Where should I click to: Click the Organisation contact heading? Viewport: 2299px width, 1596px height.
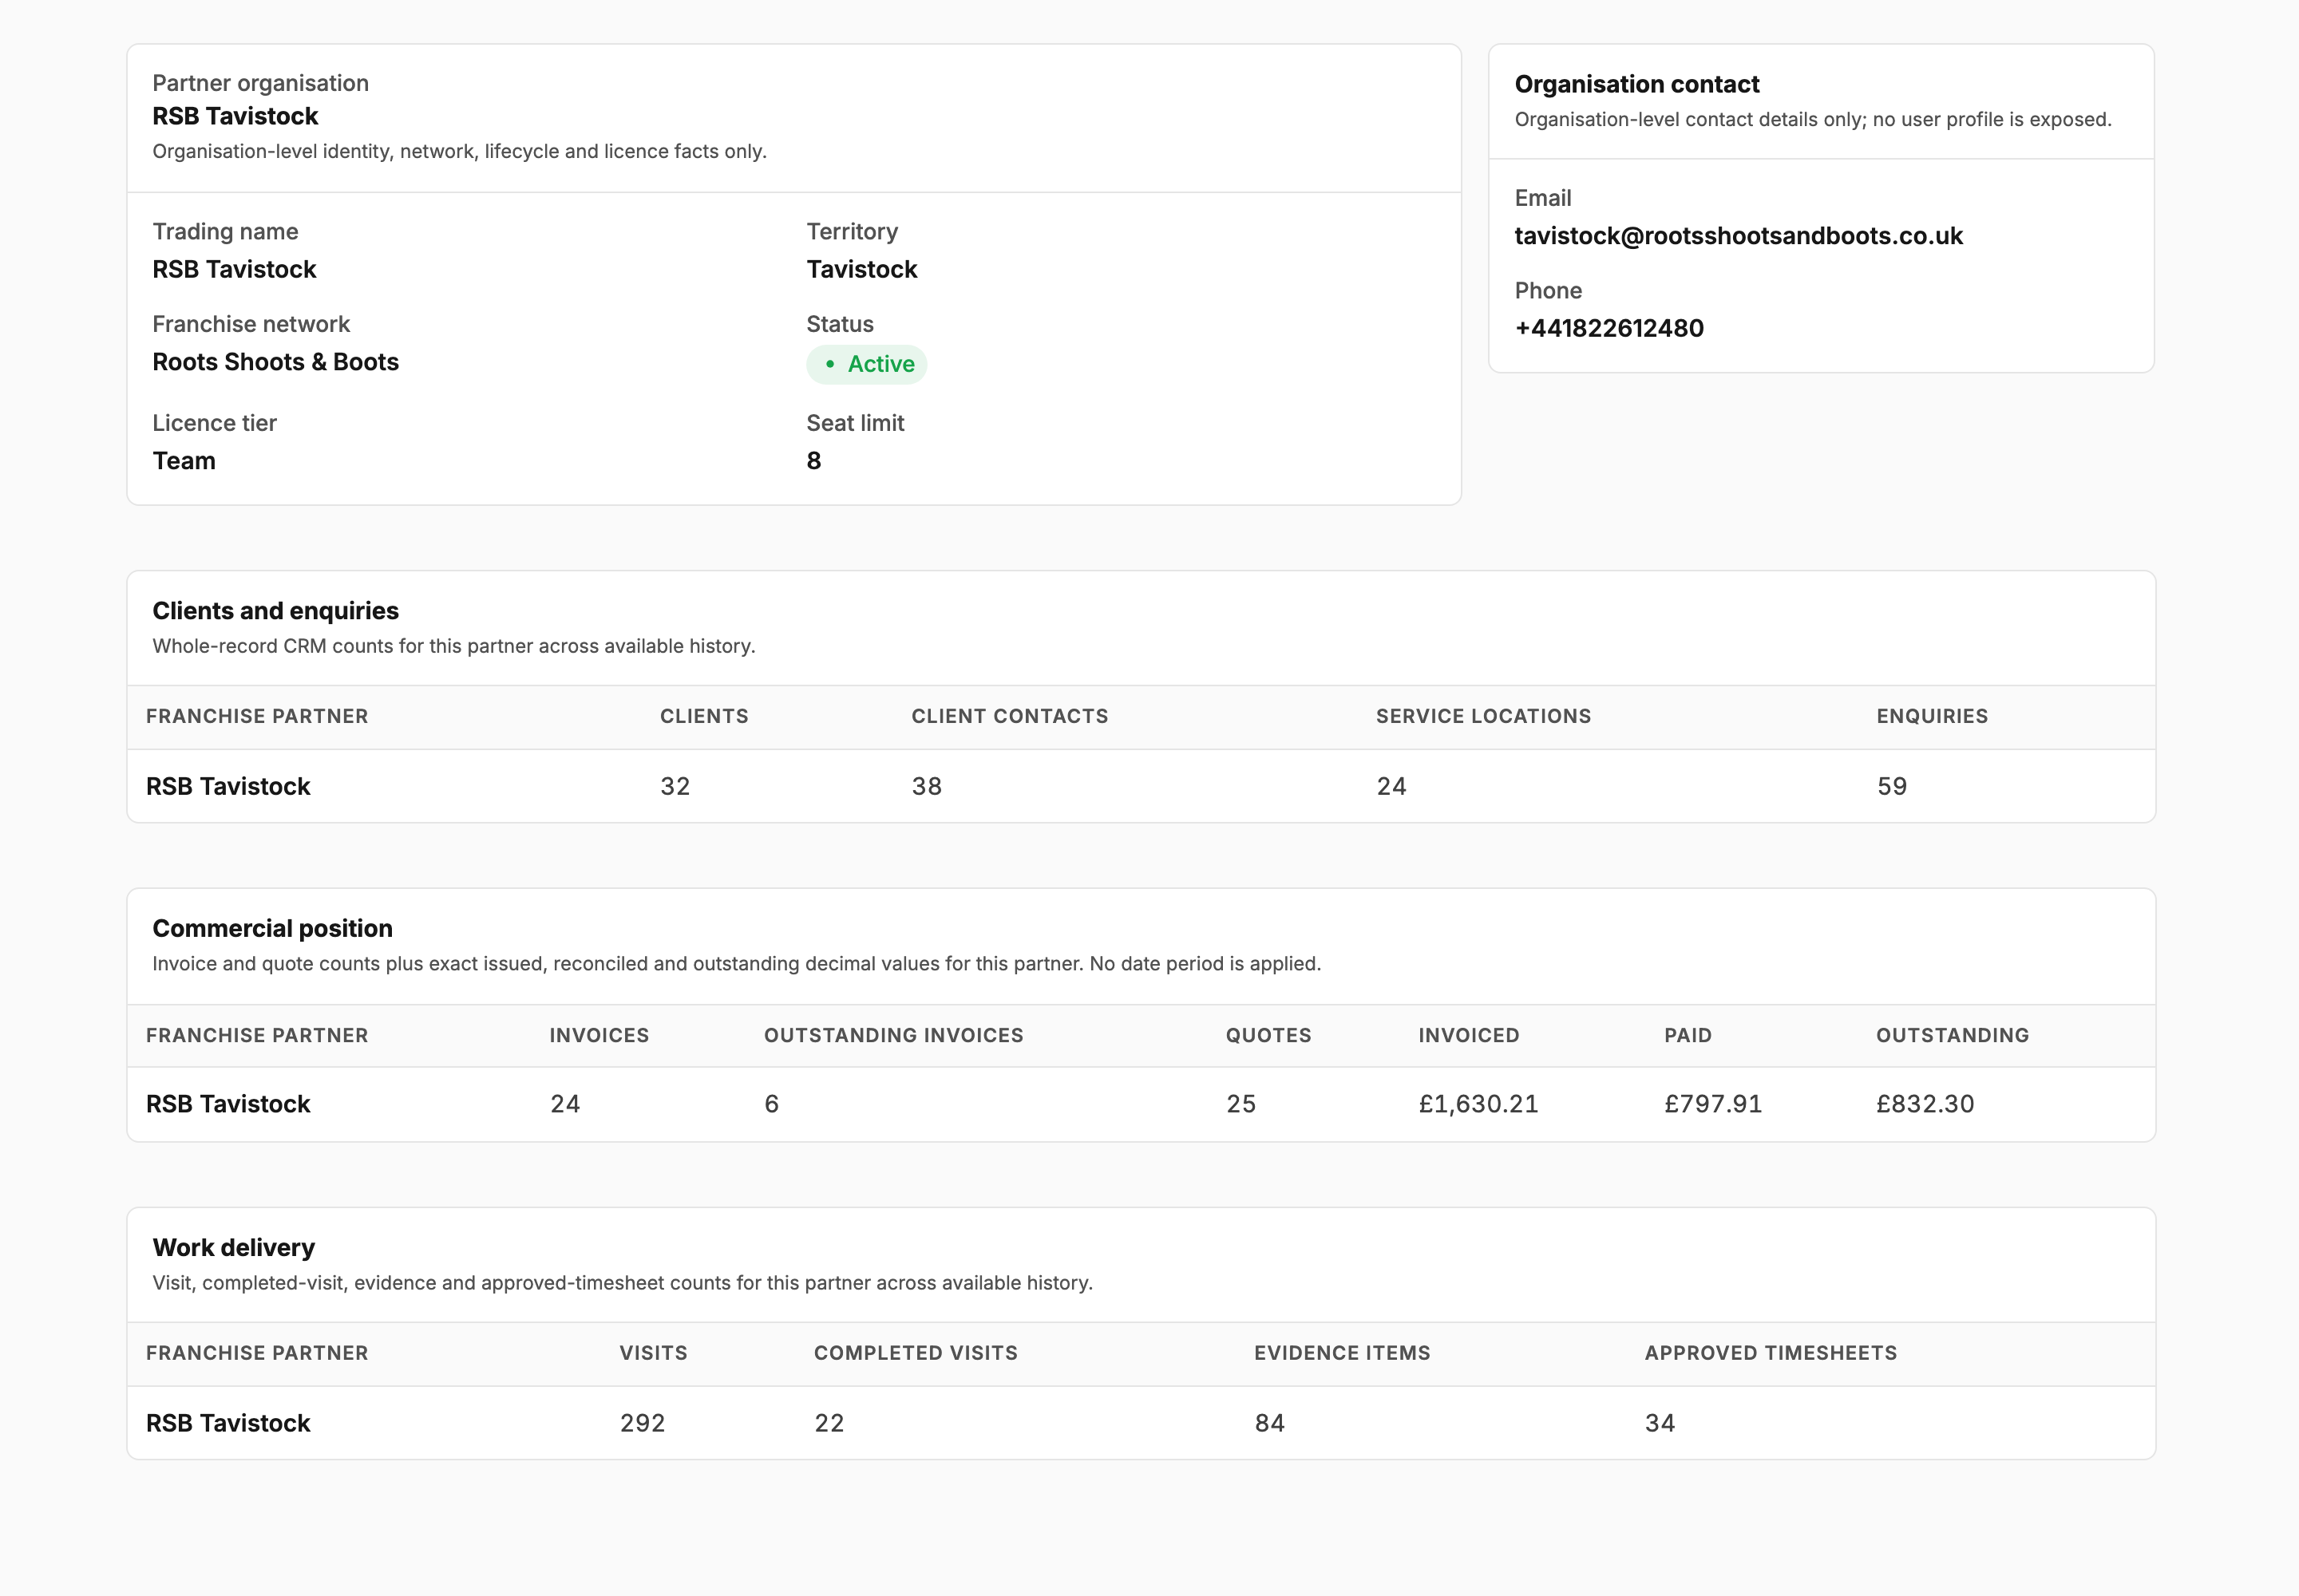click(1636, 84)
